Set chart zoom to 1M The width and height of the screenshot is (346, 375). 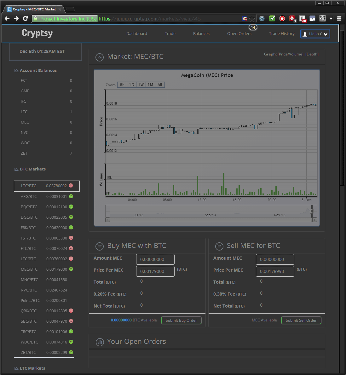(x=150, y=85)
